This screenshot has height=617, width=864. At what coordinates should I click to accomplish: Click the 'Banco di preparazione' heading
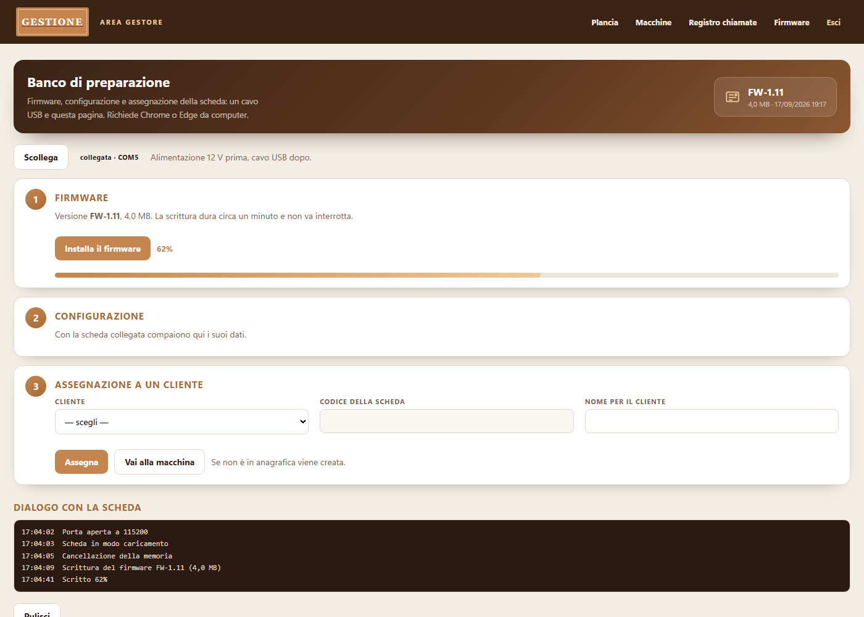(x=99, y=83)
